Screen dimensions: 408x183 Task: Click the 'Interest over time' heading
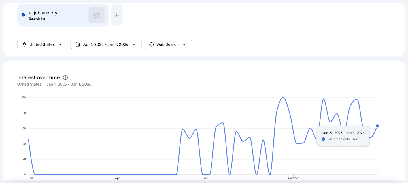tap(38, 77)
